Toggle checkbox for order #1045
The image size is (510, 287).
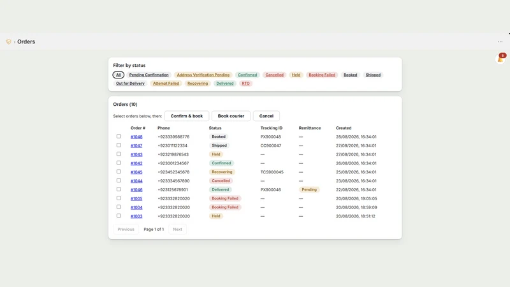[x=119, y=172]
